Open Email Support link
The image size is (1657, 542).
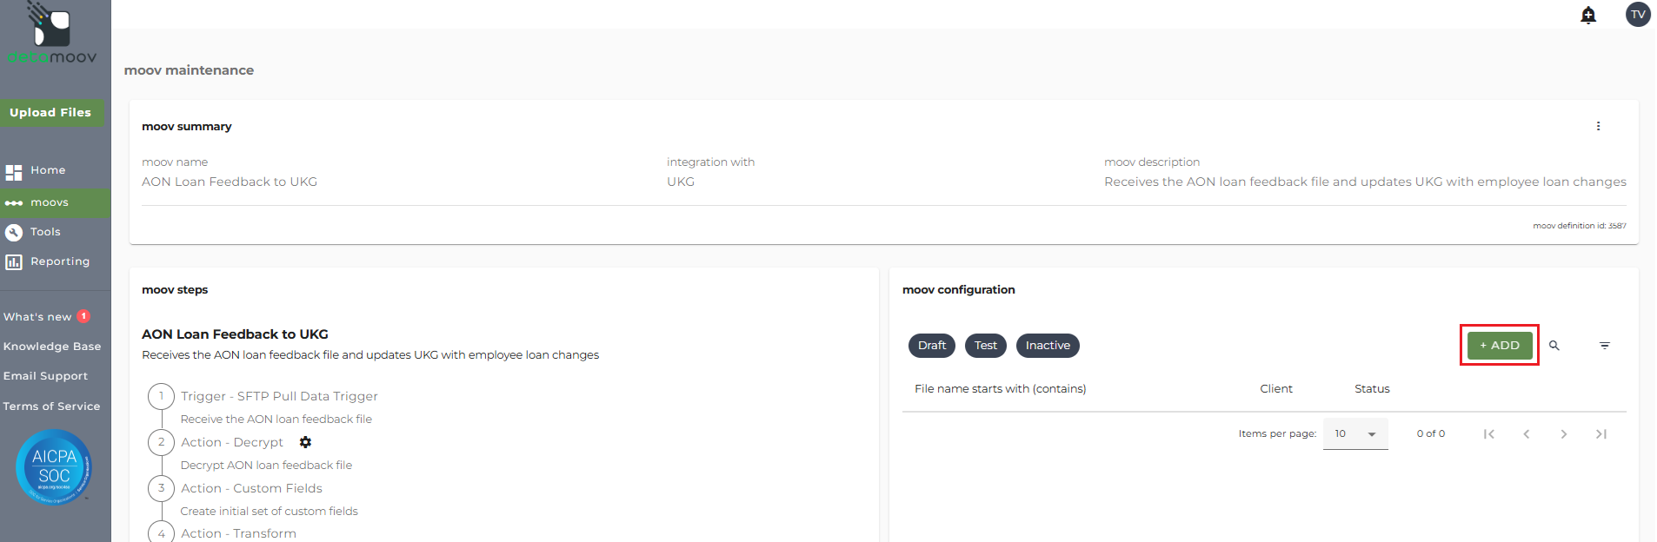coord(45,376)
